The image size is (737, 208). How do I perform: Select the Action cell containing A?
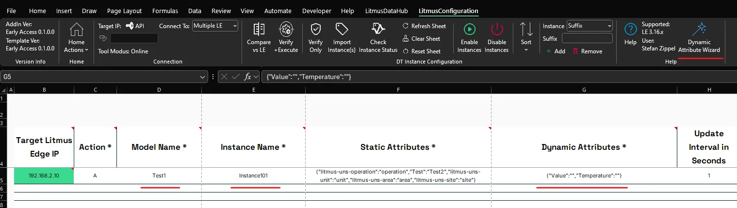point(95,176)
